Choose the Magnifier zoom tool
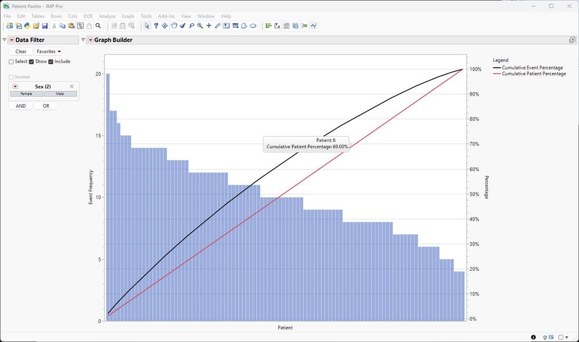This screenshot has width=579, height=342. (200, 26)
